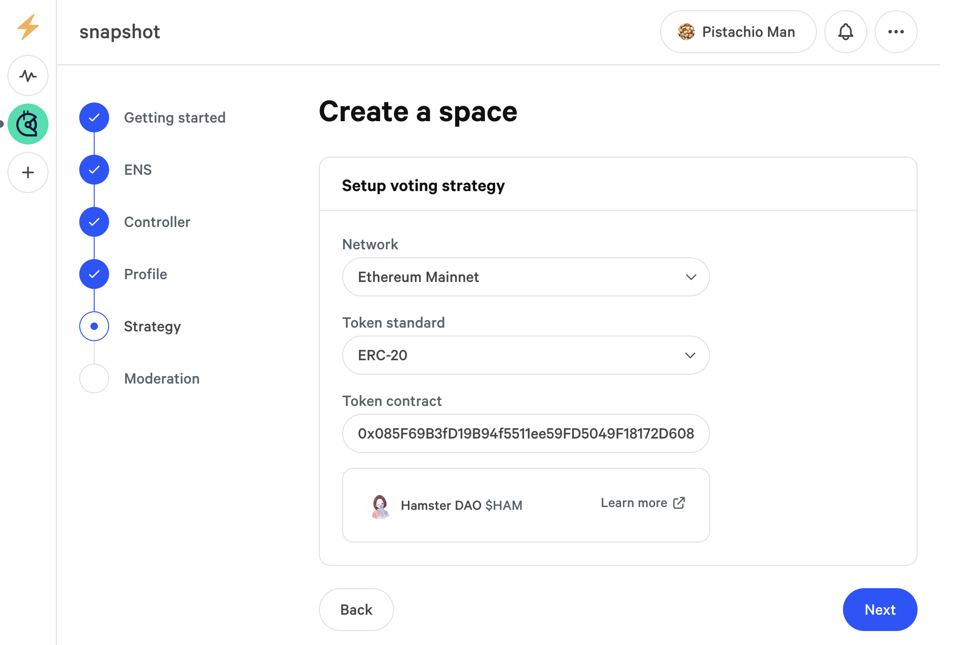This screenshot has width=953, height=645.
Task: Open the Token standard ERC-20 dropdown
Action: click(525, 355)
